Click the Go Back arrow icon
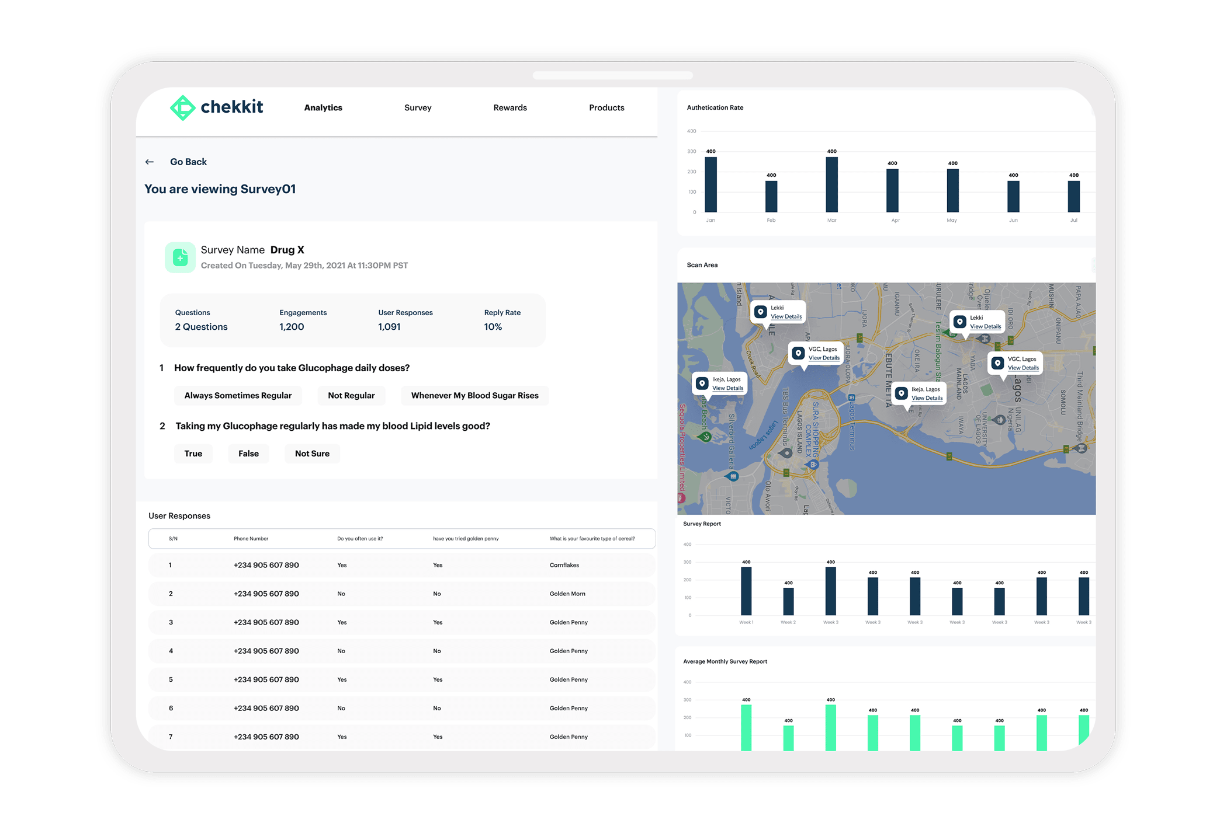The height and width of the screenshot is (837, 1227). tap(150, 162)
